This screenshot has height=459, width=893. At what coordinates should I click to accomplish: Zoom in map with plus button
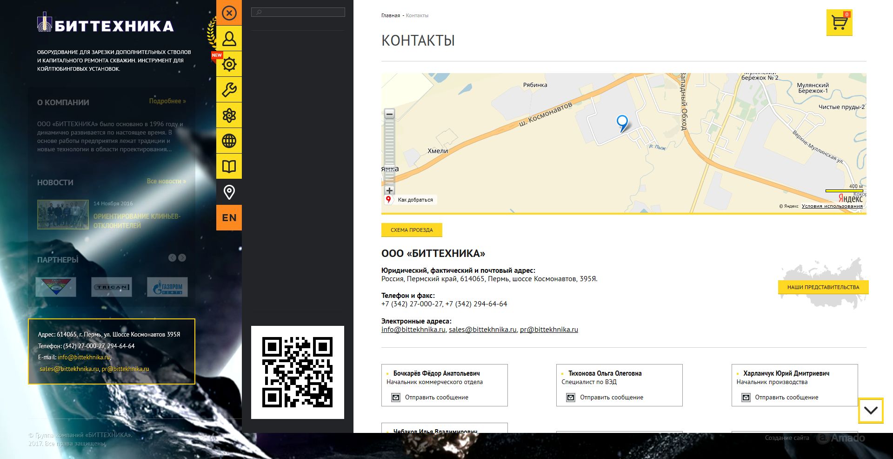click(390, 190)
